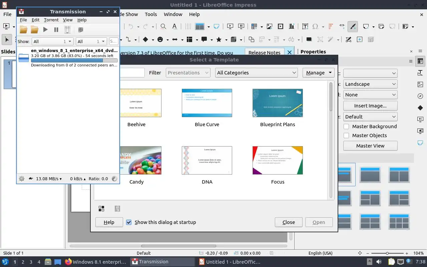The width and height of the screenshot is (427, 267).
Task: Click Find & Replace magnifier in Impress
Action: (163, 26)
